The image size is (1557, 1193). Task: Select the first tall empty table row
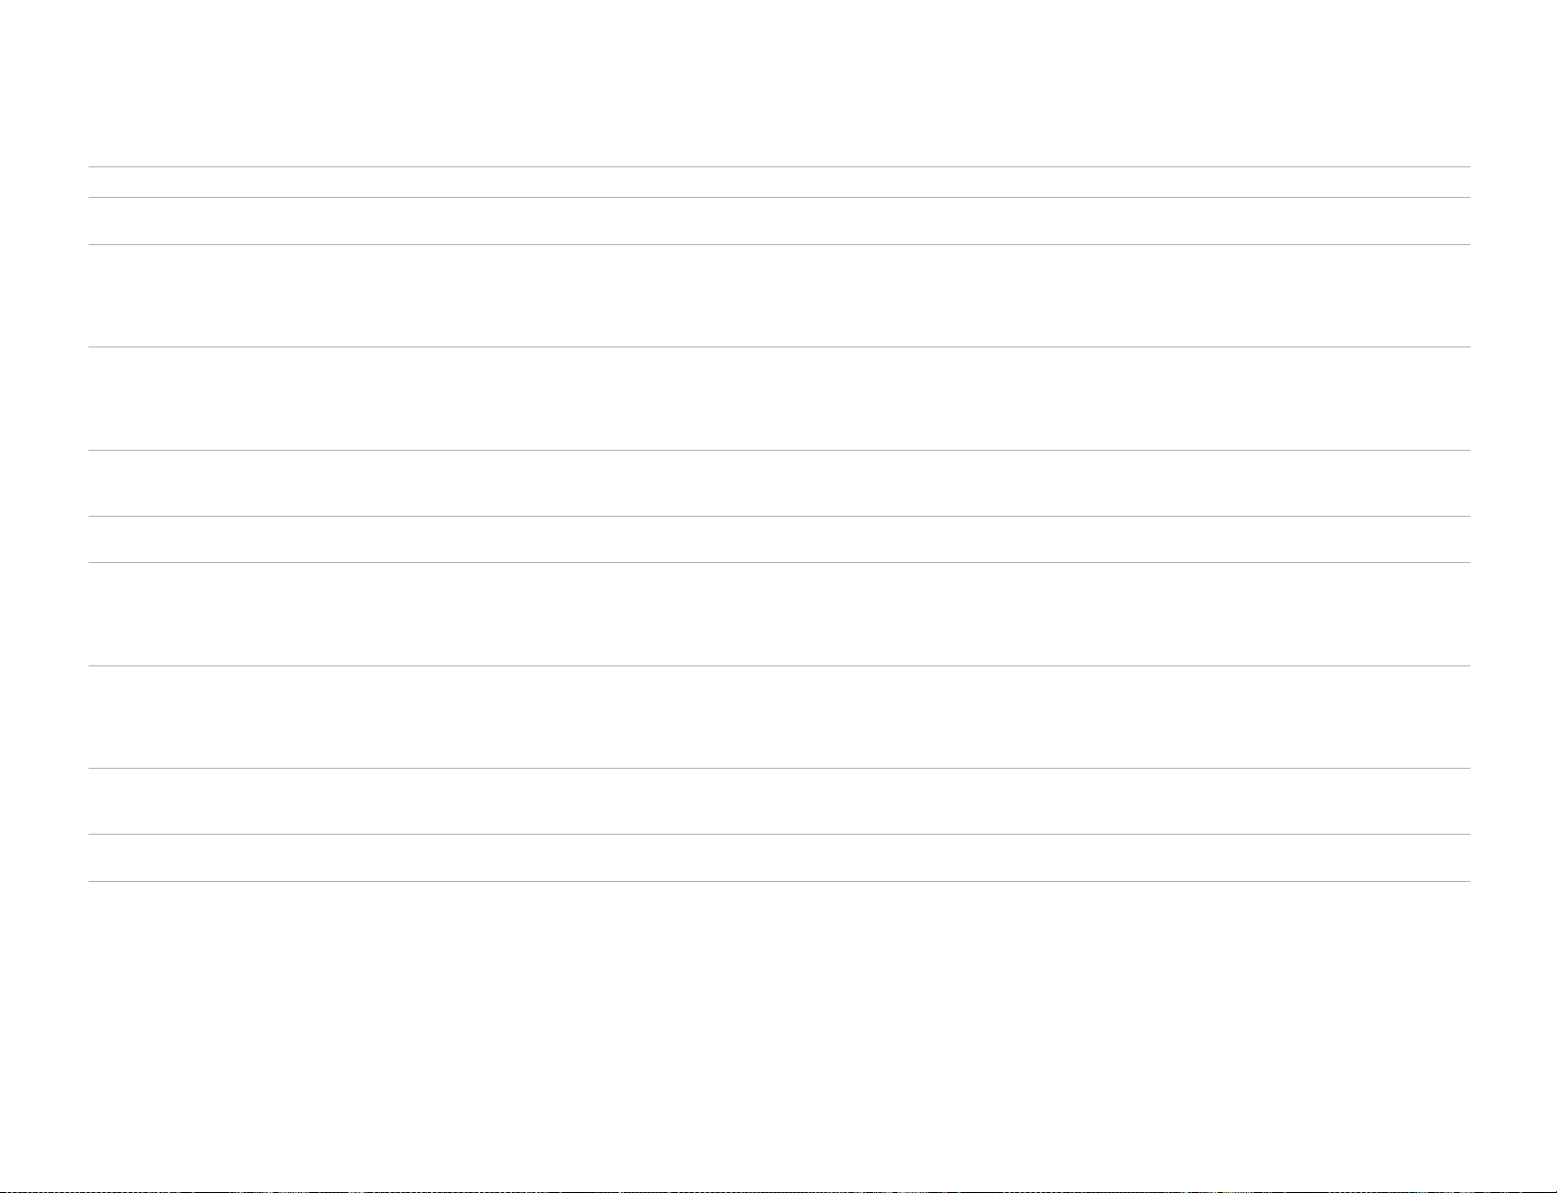pyautogui.click(x=778, y=295)
